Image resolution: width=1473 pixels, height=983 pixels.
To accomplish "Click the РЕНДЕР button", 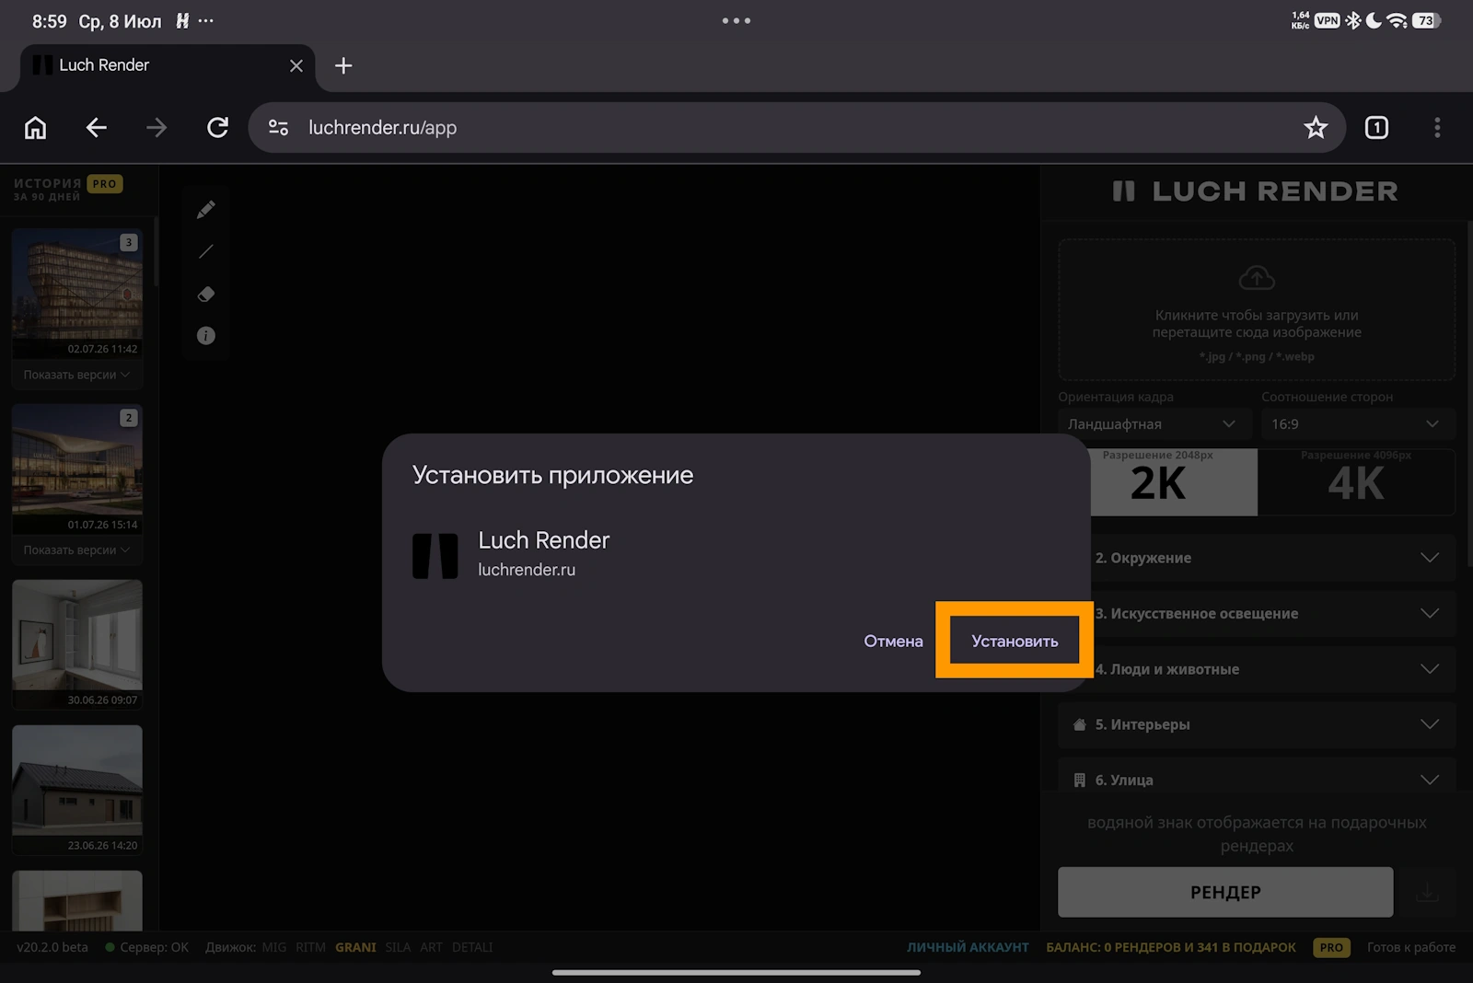I will click(x=1225, y=892).
